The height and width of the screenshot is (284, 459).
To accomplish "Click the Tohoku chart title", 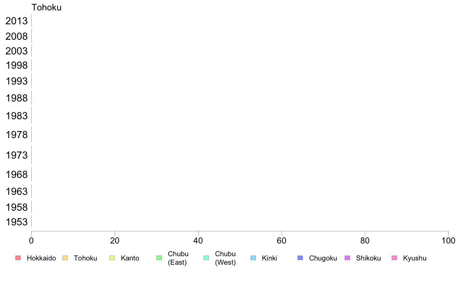I will click(46, 7).
